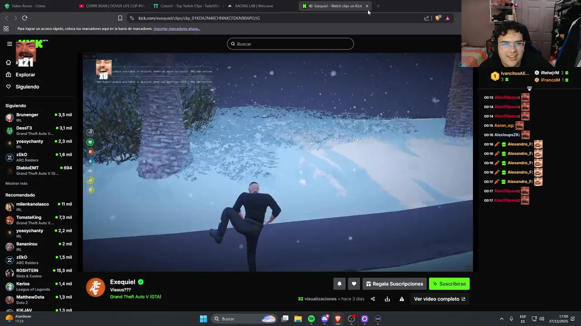Viewport: 581px width, 326px height.
Task: Click Windows taskbar Buscar search box
Action: point(245,319)
